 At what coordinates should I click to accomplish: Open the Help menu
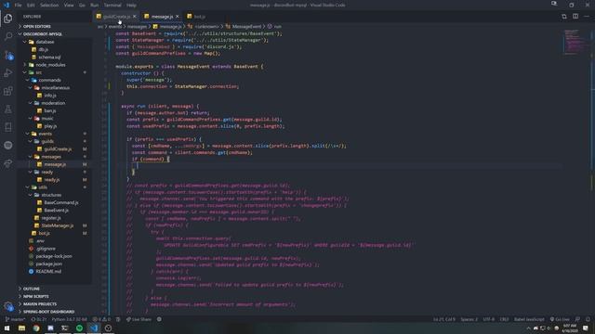[x=131, y=6]
